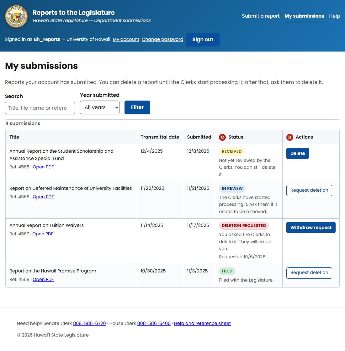Open the Submit a report page
The width and height of the screenshot is (345, 351).
tap(261, 16)
